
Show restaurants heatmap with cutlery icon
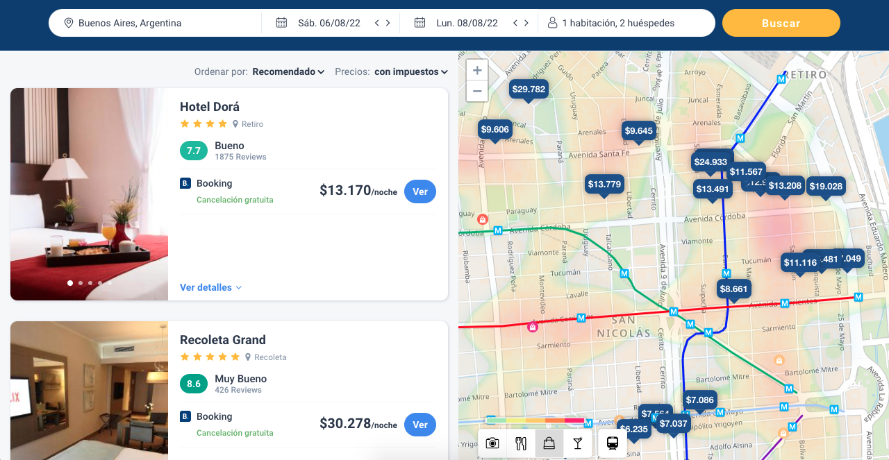tap(521, 443)
